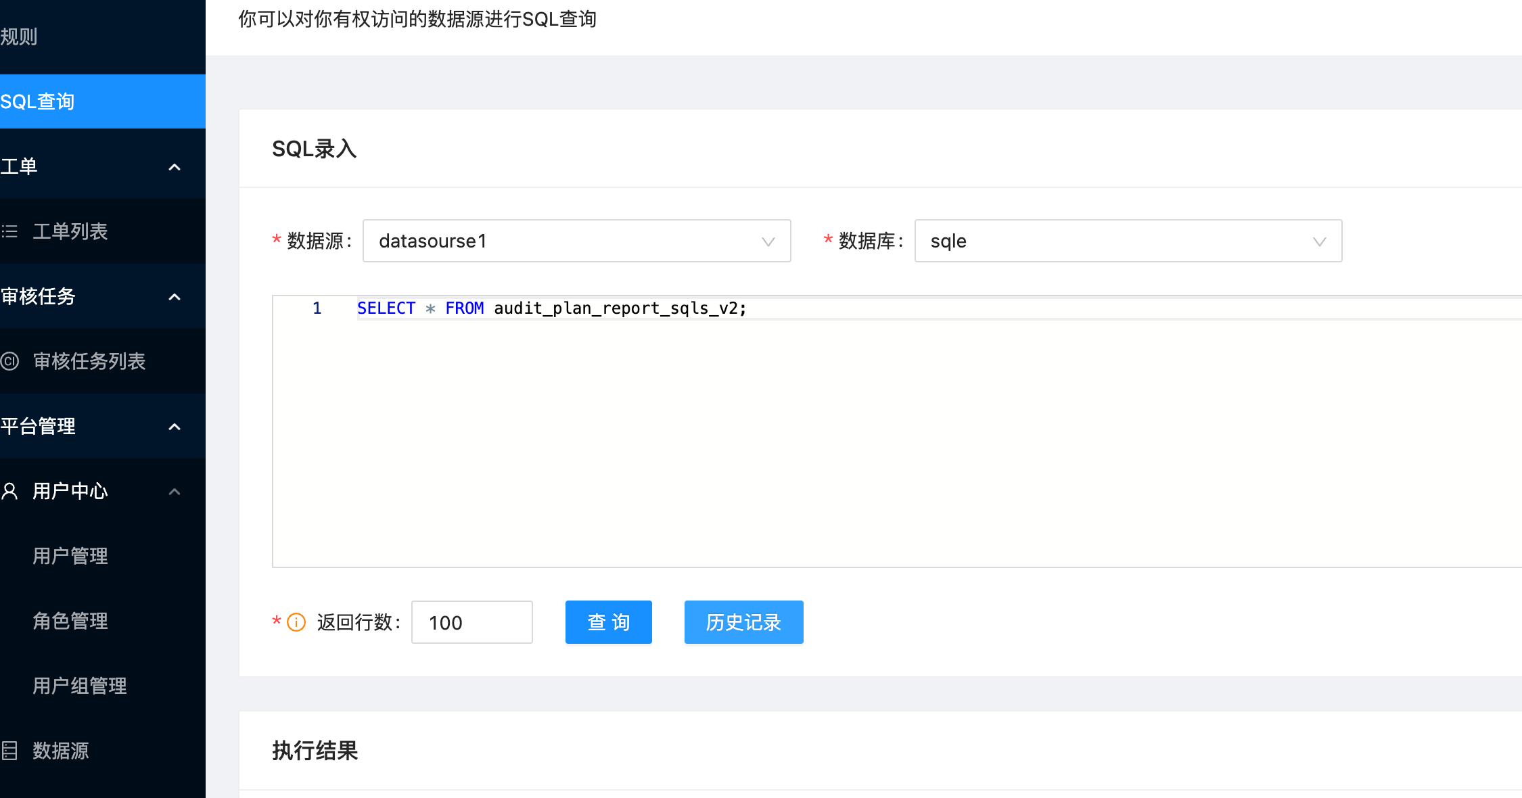
Task: Collapse the 平台管理 menu section
Action: 175,427
